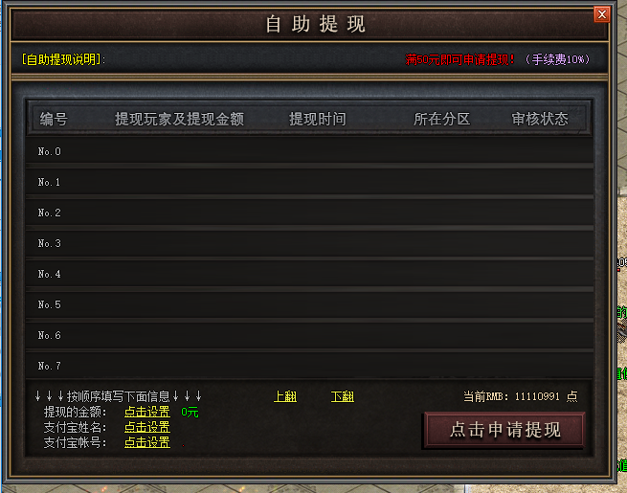Select the No.6 record row
This screenshot has height=493, width=627.
[x=309, y=335]
